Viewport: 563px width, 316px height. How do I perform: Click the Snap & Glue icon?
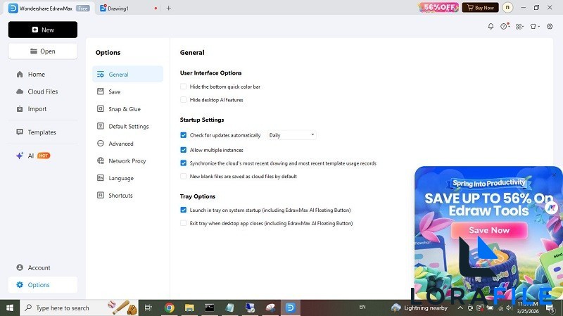point(101,109)
